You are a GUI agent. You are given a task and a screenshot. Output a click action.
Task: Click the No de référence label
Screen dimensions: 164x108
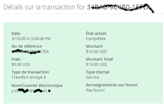pos(27,46)
